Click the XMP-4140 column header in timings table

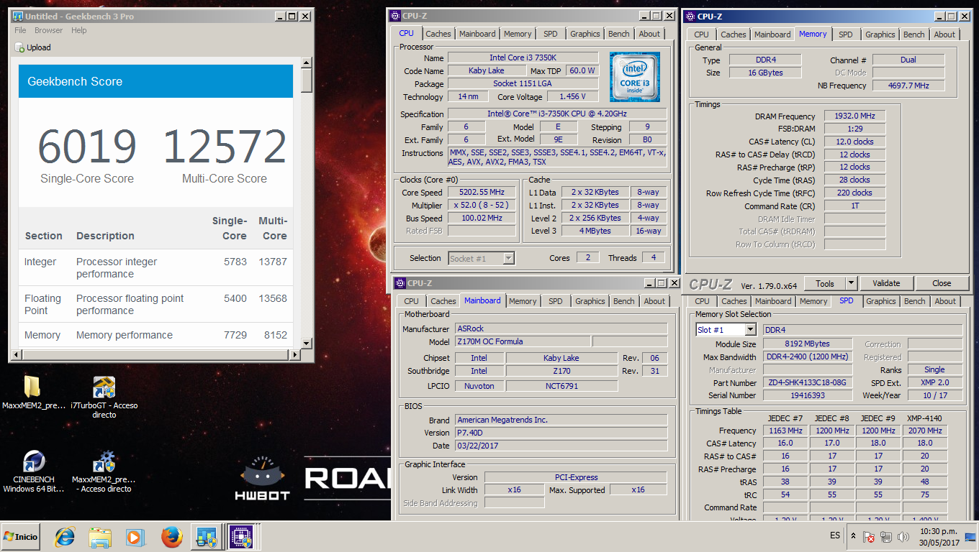[x=925, y=418]
